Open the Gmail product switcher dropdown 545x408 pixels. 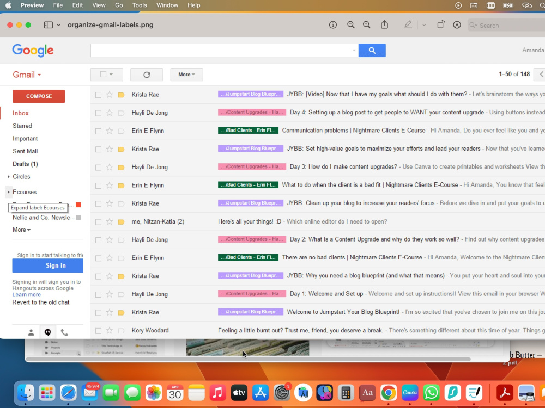click(27, 75)
